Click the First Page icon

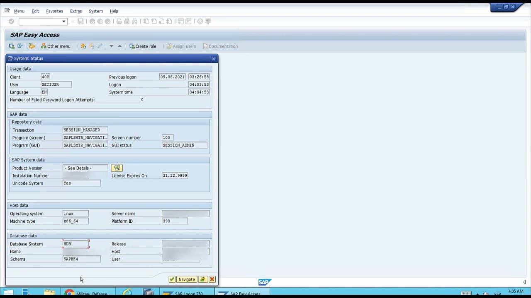[x=146, y=21]
